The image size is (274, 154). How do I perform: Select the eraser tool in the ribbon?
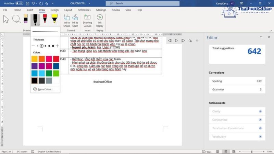click(x=26, y=19)
